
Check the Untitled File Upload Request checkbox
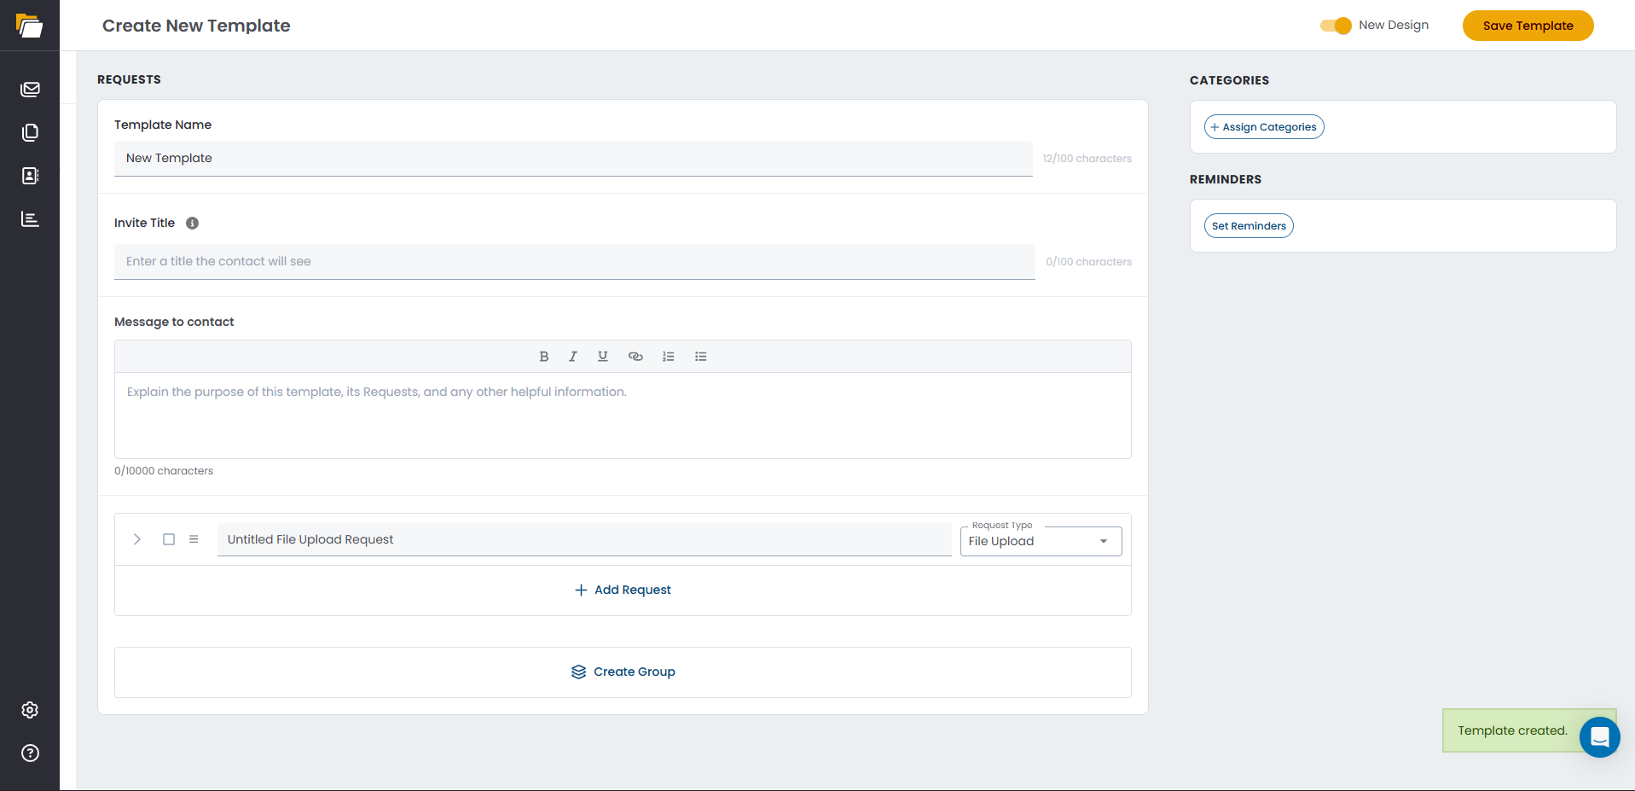[x=169, y=539]
